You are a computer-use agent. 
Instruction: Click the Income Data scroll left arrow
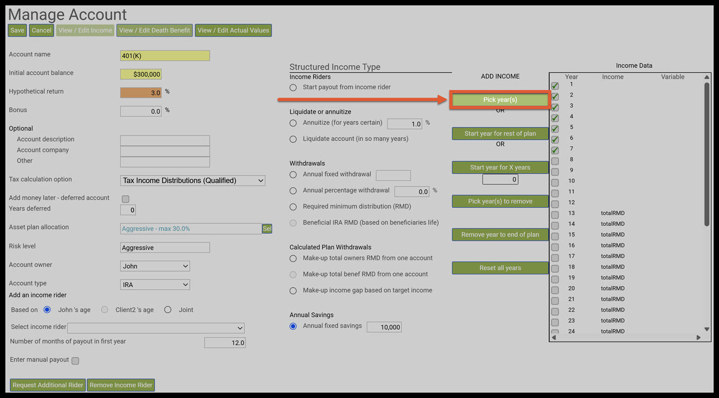[x=554, y=337]
